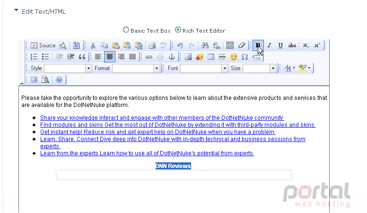Open the background highlight color picker
Screen dimensions: 367x213
click(x=305, y=68)
